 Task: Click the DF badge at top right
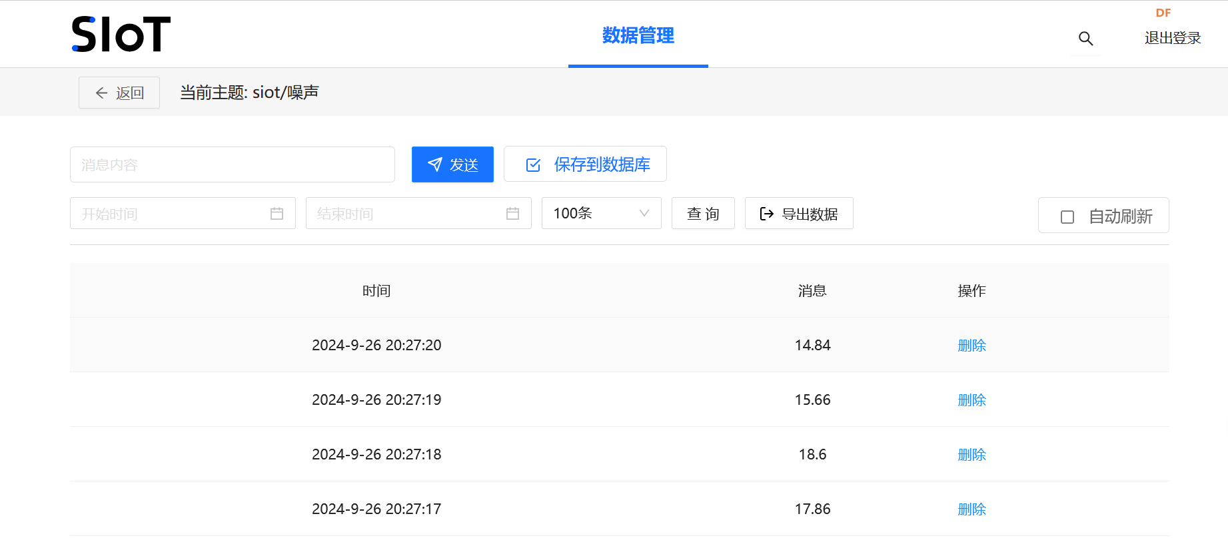tap(1163, 13)
